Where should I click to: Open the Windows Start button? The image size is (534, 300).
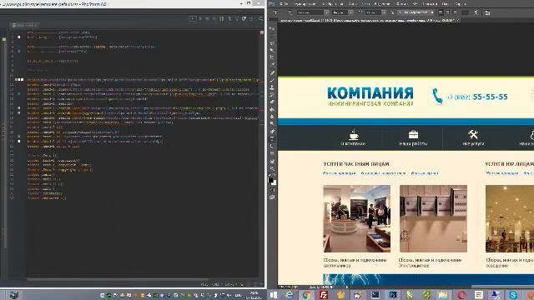[274, 295]
